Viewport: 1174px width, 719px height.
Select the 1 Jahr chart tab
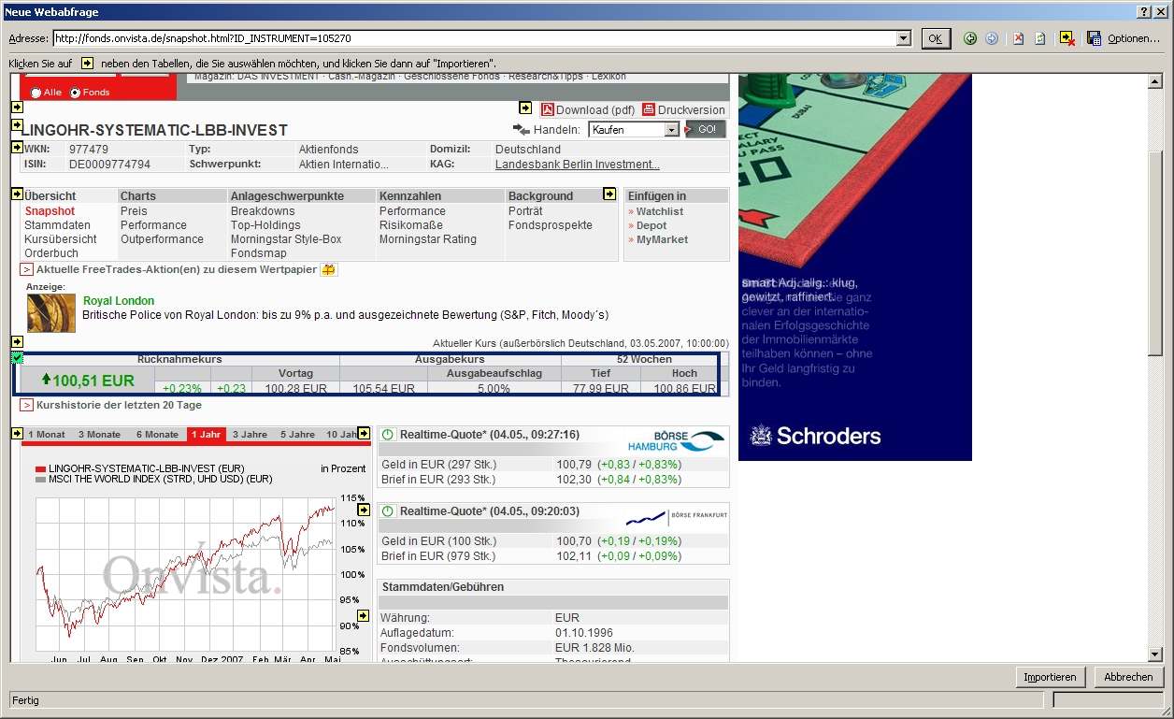click(x=206, y=434)
